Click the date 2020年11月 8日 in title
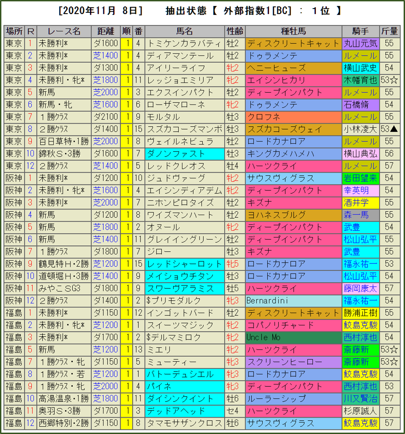The width and height of the screenshot is (405, 434). click(x=101, y=11)
